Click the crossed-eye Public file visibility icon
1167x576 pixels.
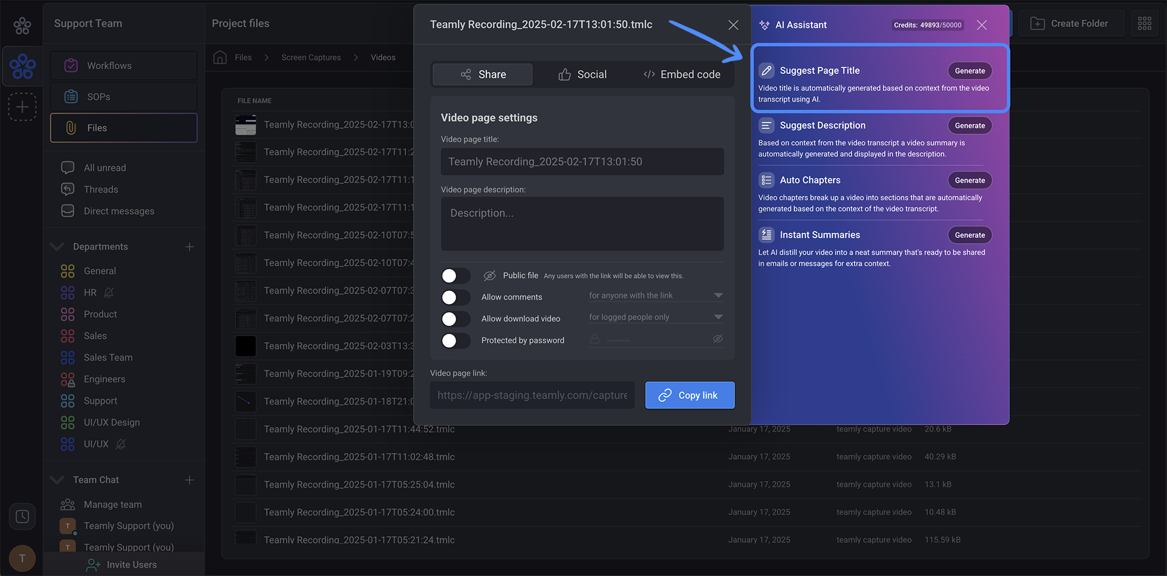[489, 276]
